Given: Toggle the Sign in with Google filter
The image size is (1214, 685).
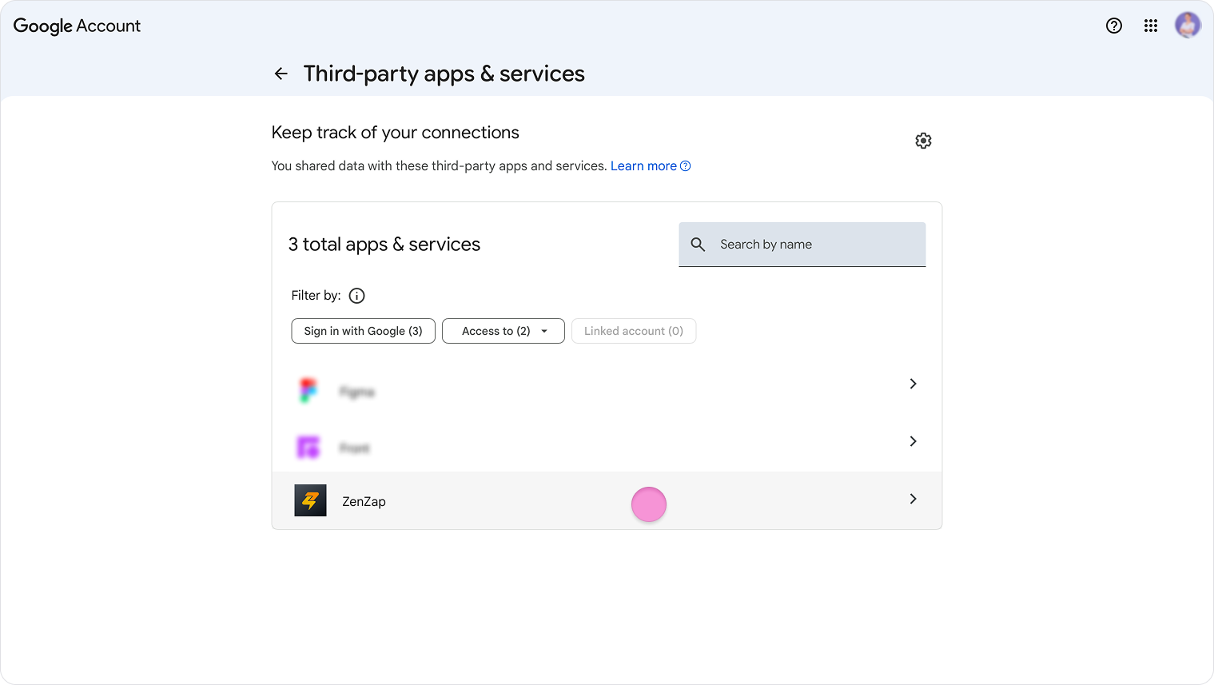Looking at the screenshot, I should coord(363,331).
